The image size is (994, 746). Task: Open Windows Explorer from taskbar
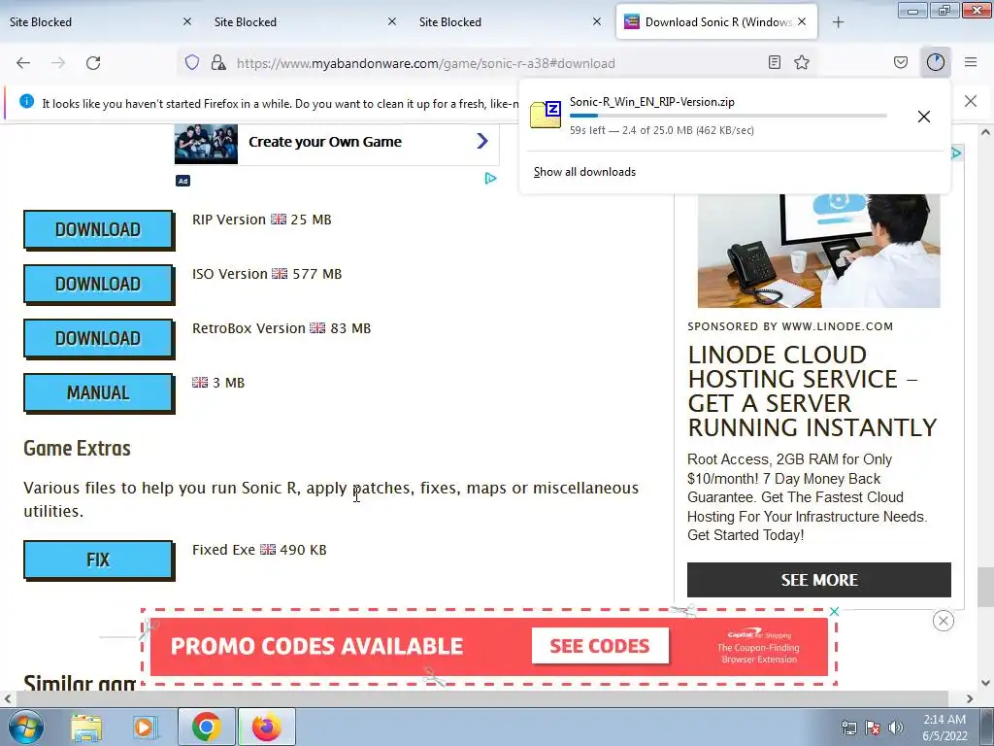pyautogui.click(x=86, y=727)
